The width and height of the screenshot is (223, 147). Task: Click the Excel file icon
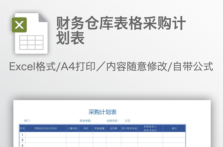click(x=30, y=33)
